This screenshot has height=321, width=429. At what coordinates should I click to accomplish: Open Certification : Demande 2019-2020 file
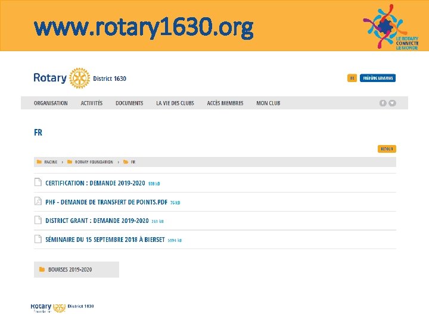(x=95, y=183)
